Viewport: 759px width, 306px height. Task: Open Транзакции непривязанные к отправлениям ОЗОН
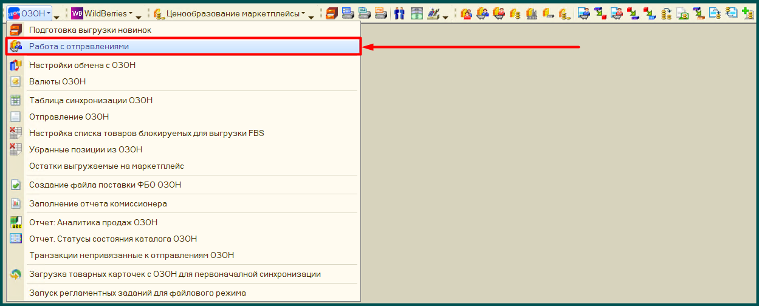coord(183,255)
